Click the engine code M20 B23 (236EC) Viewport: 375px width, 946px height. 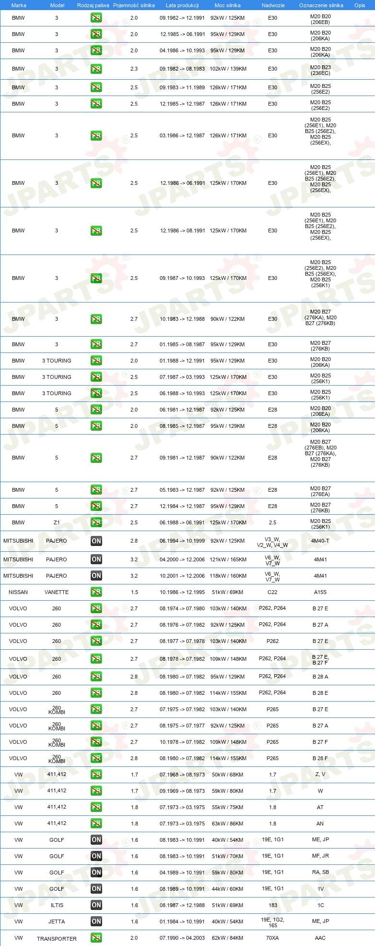pyautogui.click(x=320, y=70)
